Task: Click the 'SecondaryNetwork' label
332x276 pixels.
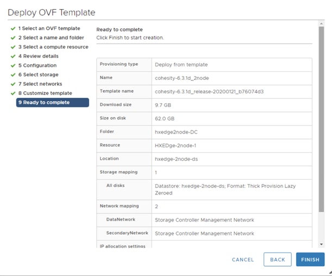Action: [x=127, y=233]
